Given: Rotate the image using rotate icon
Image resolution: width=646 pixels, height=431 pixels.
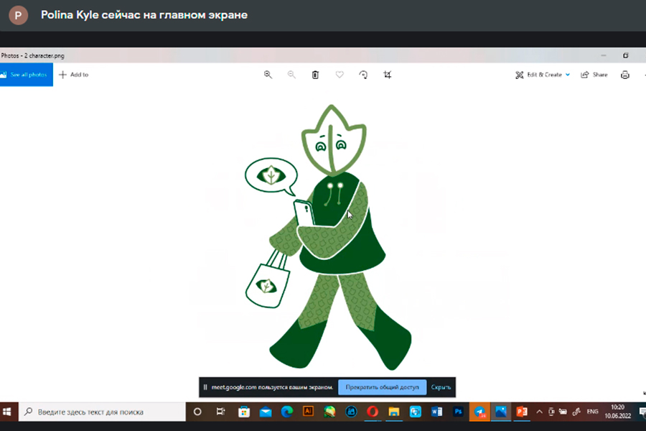Looking at the screenshot, I should coord(363,75).
